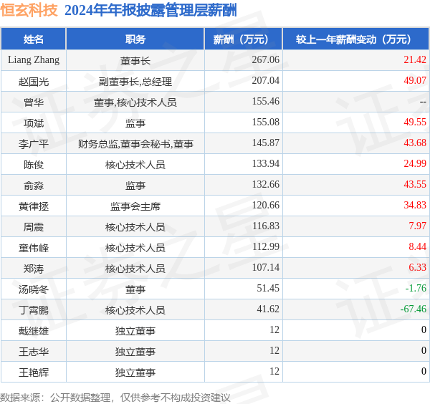Image resolution: width=430 pixels, height=404 pixels.
Task: Click the change value 49.07
Action: 415,80
